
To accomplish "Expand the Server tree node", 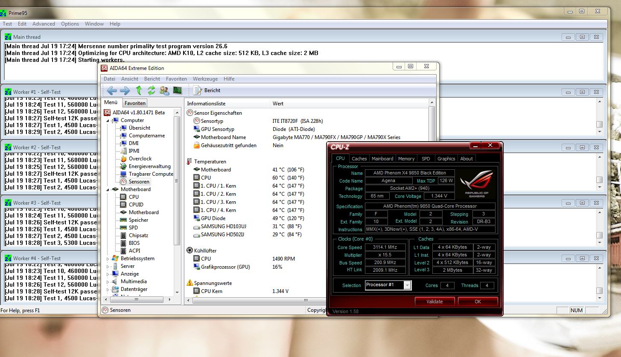I will coord(108,266).
